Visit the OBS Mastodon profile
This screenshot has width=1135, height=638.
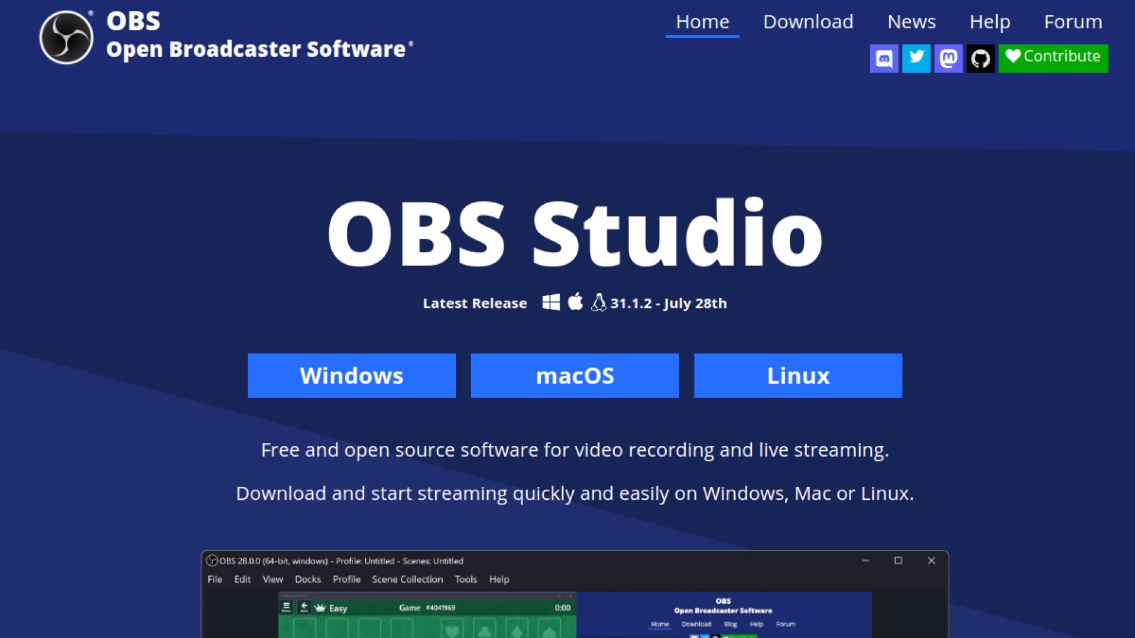[x=948, y=58]
